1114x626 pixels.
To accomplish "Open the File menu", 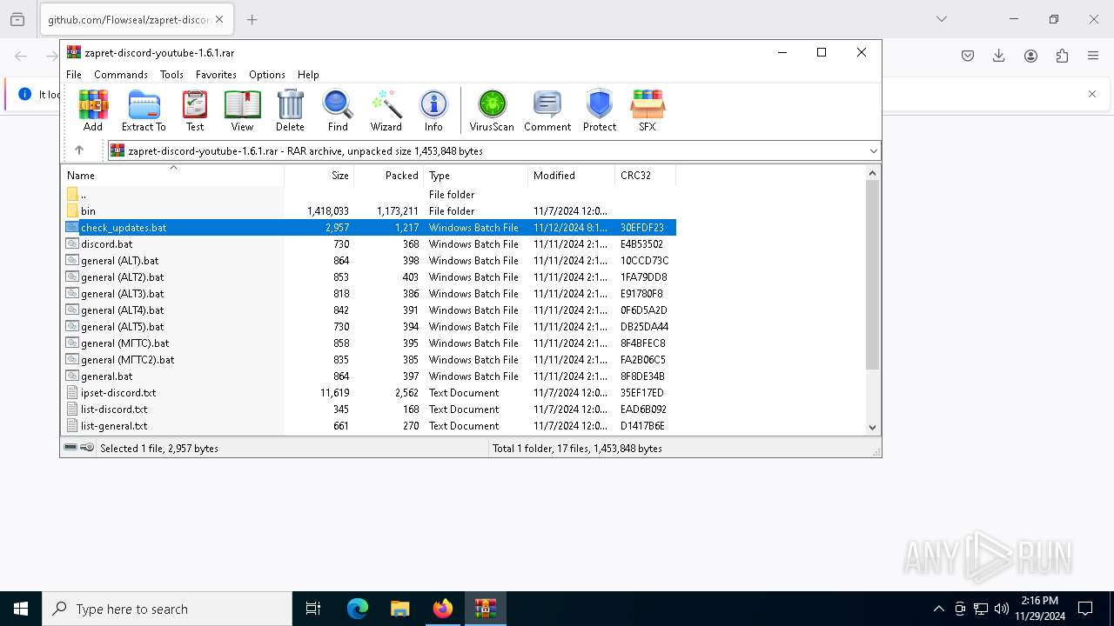I will 74,75.
